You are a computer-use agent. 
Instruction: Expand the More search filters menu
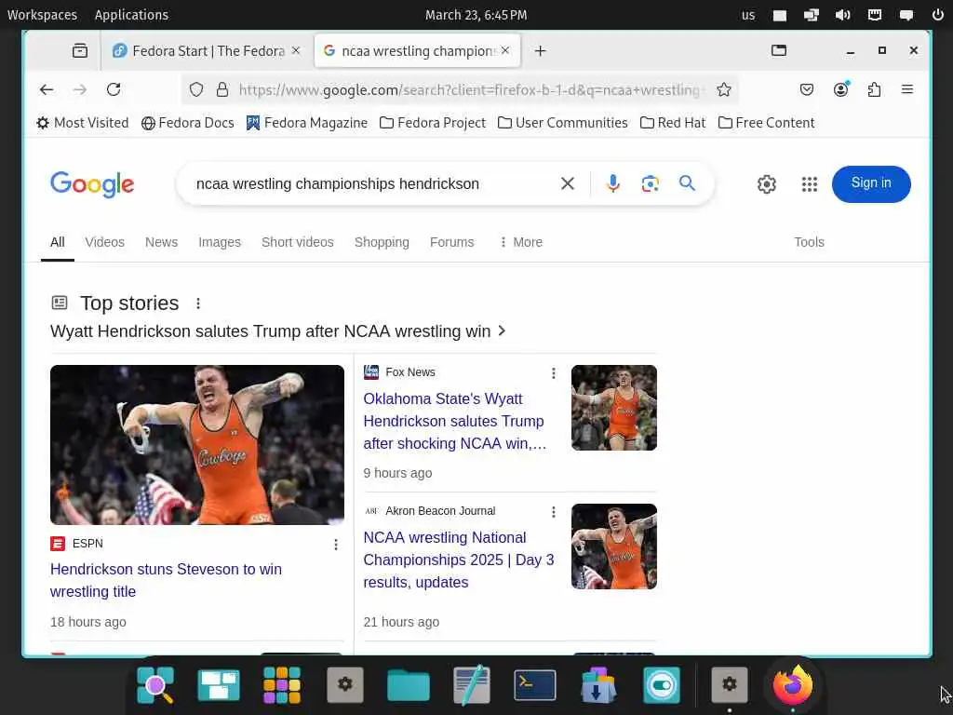(x=520, y=242)
